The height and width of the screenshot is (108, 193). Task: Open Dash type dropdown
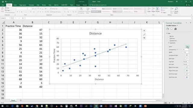(x=187, y=58)
